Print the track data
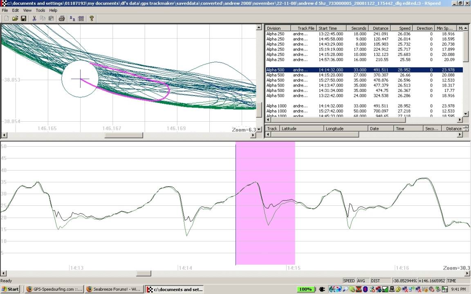This screenshot has width=471, height=294. [x=61, y=18]
